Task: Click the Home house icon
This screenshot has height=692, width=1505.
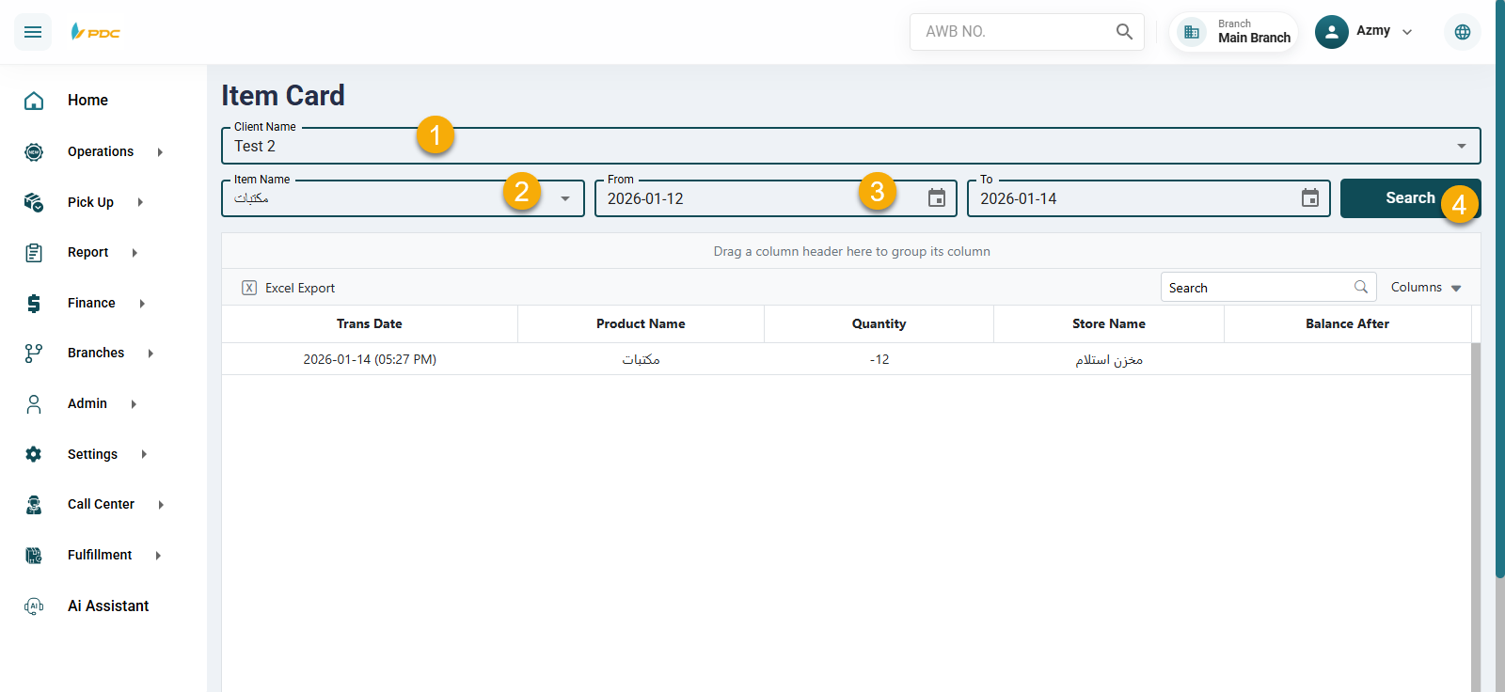Action: pyautogui.click(x=34, y=101)
